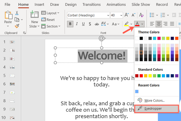181x121 pixels.
Task: Switch to the Animations tab
Action: pos(116,4)
